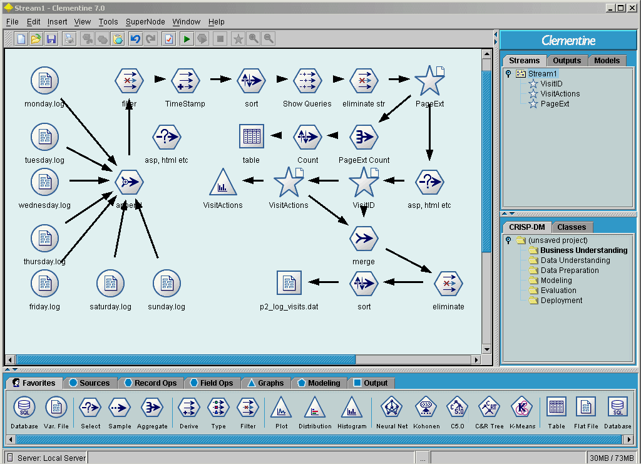This screenshot has width=641, height=464.
Task: Click the eliminate node beside bottom sort
Action: [x=448, y=283]
